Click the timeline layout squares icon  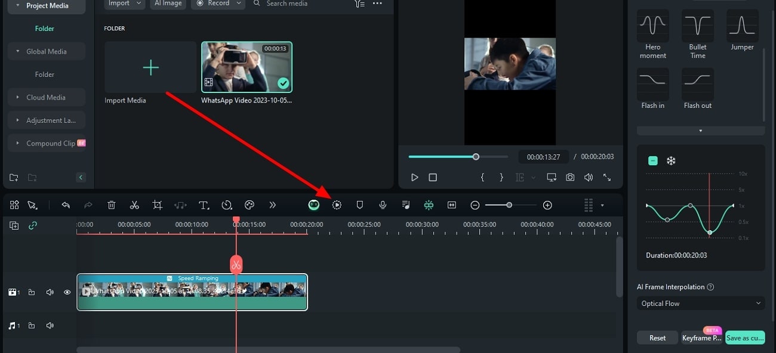[x=14, y=205]
